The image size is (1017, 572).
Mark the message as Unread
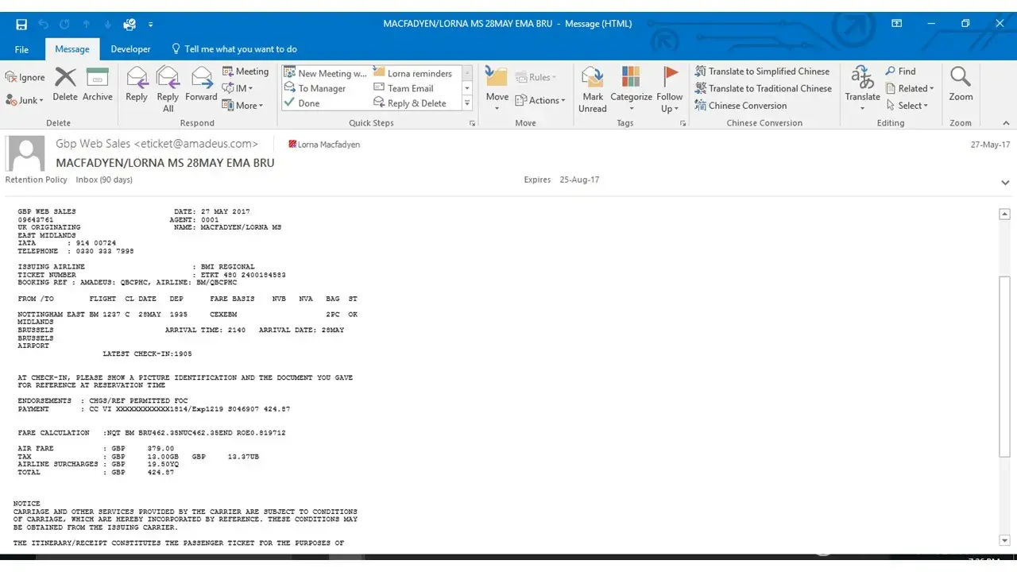click(x=593, y=89)
